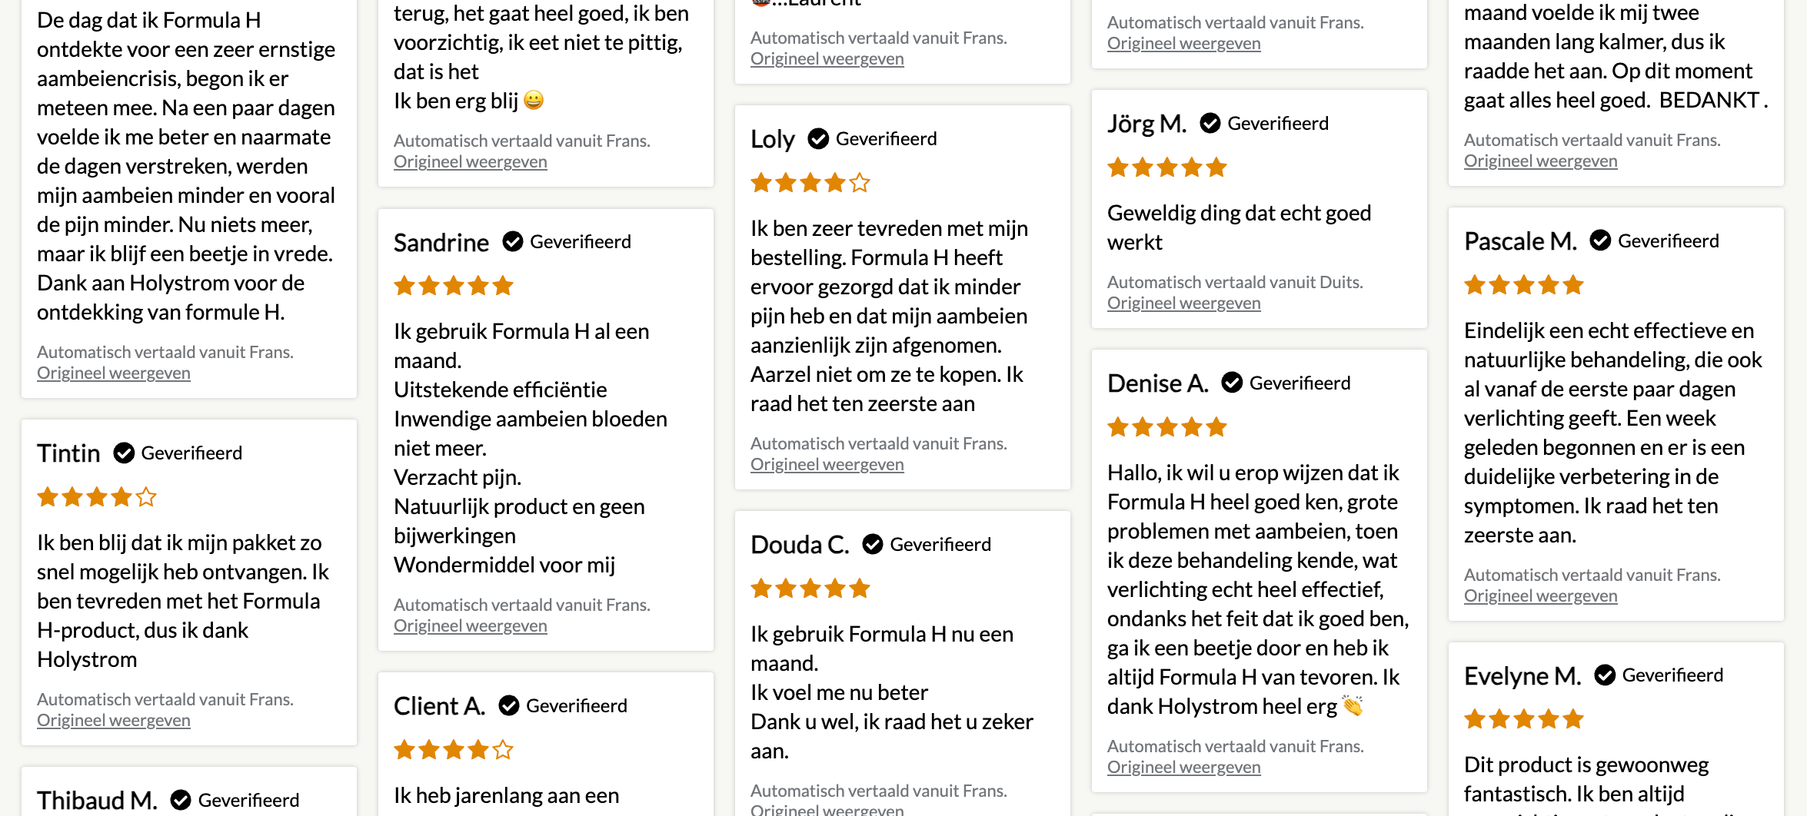The height and width of the screenshot is (816, 1807).
Task: Open "Origineel weergeven" under Loly's review
Action: [827, 465]
